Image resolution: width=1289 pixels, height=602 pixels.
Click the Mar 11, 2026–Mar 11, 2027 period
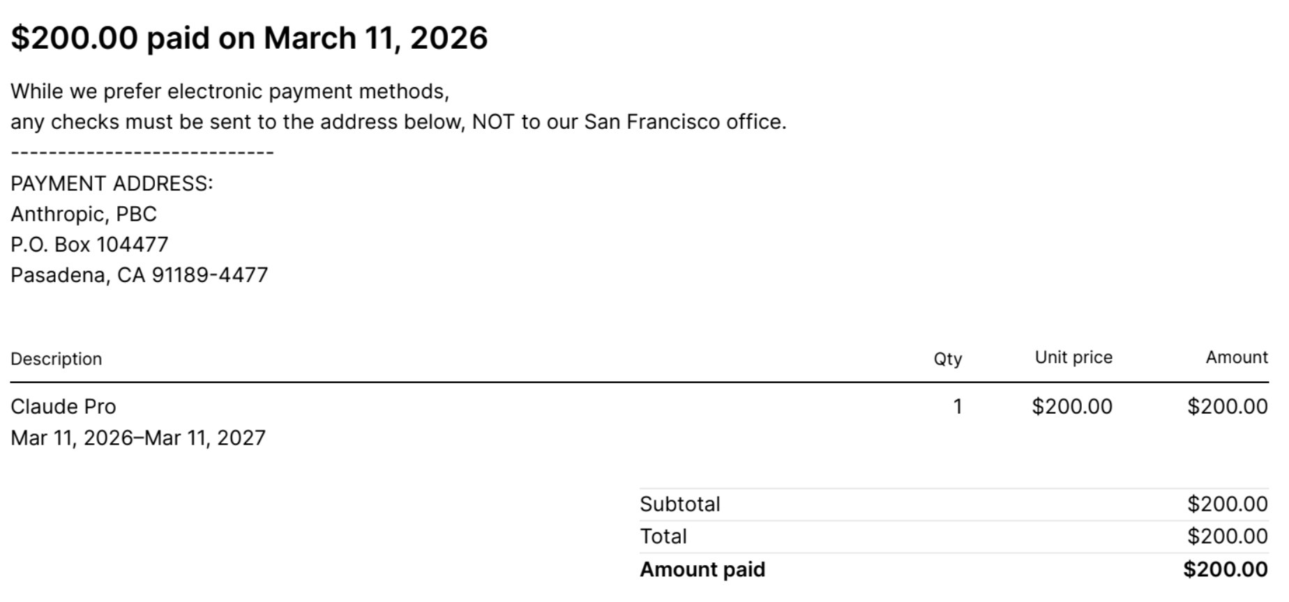coord(138,438)
